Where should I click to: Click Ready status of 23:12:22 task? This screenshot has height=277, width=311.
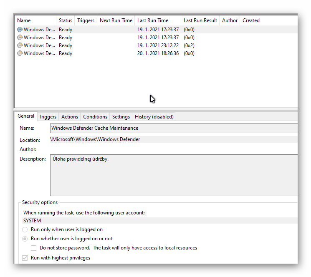[x=66, y=45]
